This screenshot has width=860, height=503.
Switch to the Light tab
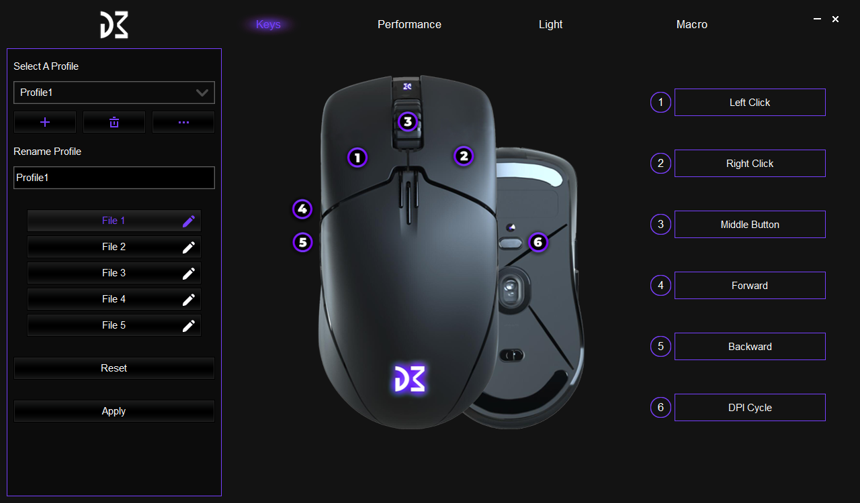click(x=551, y=25)
